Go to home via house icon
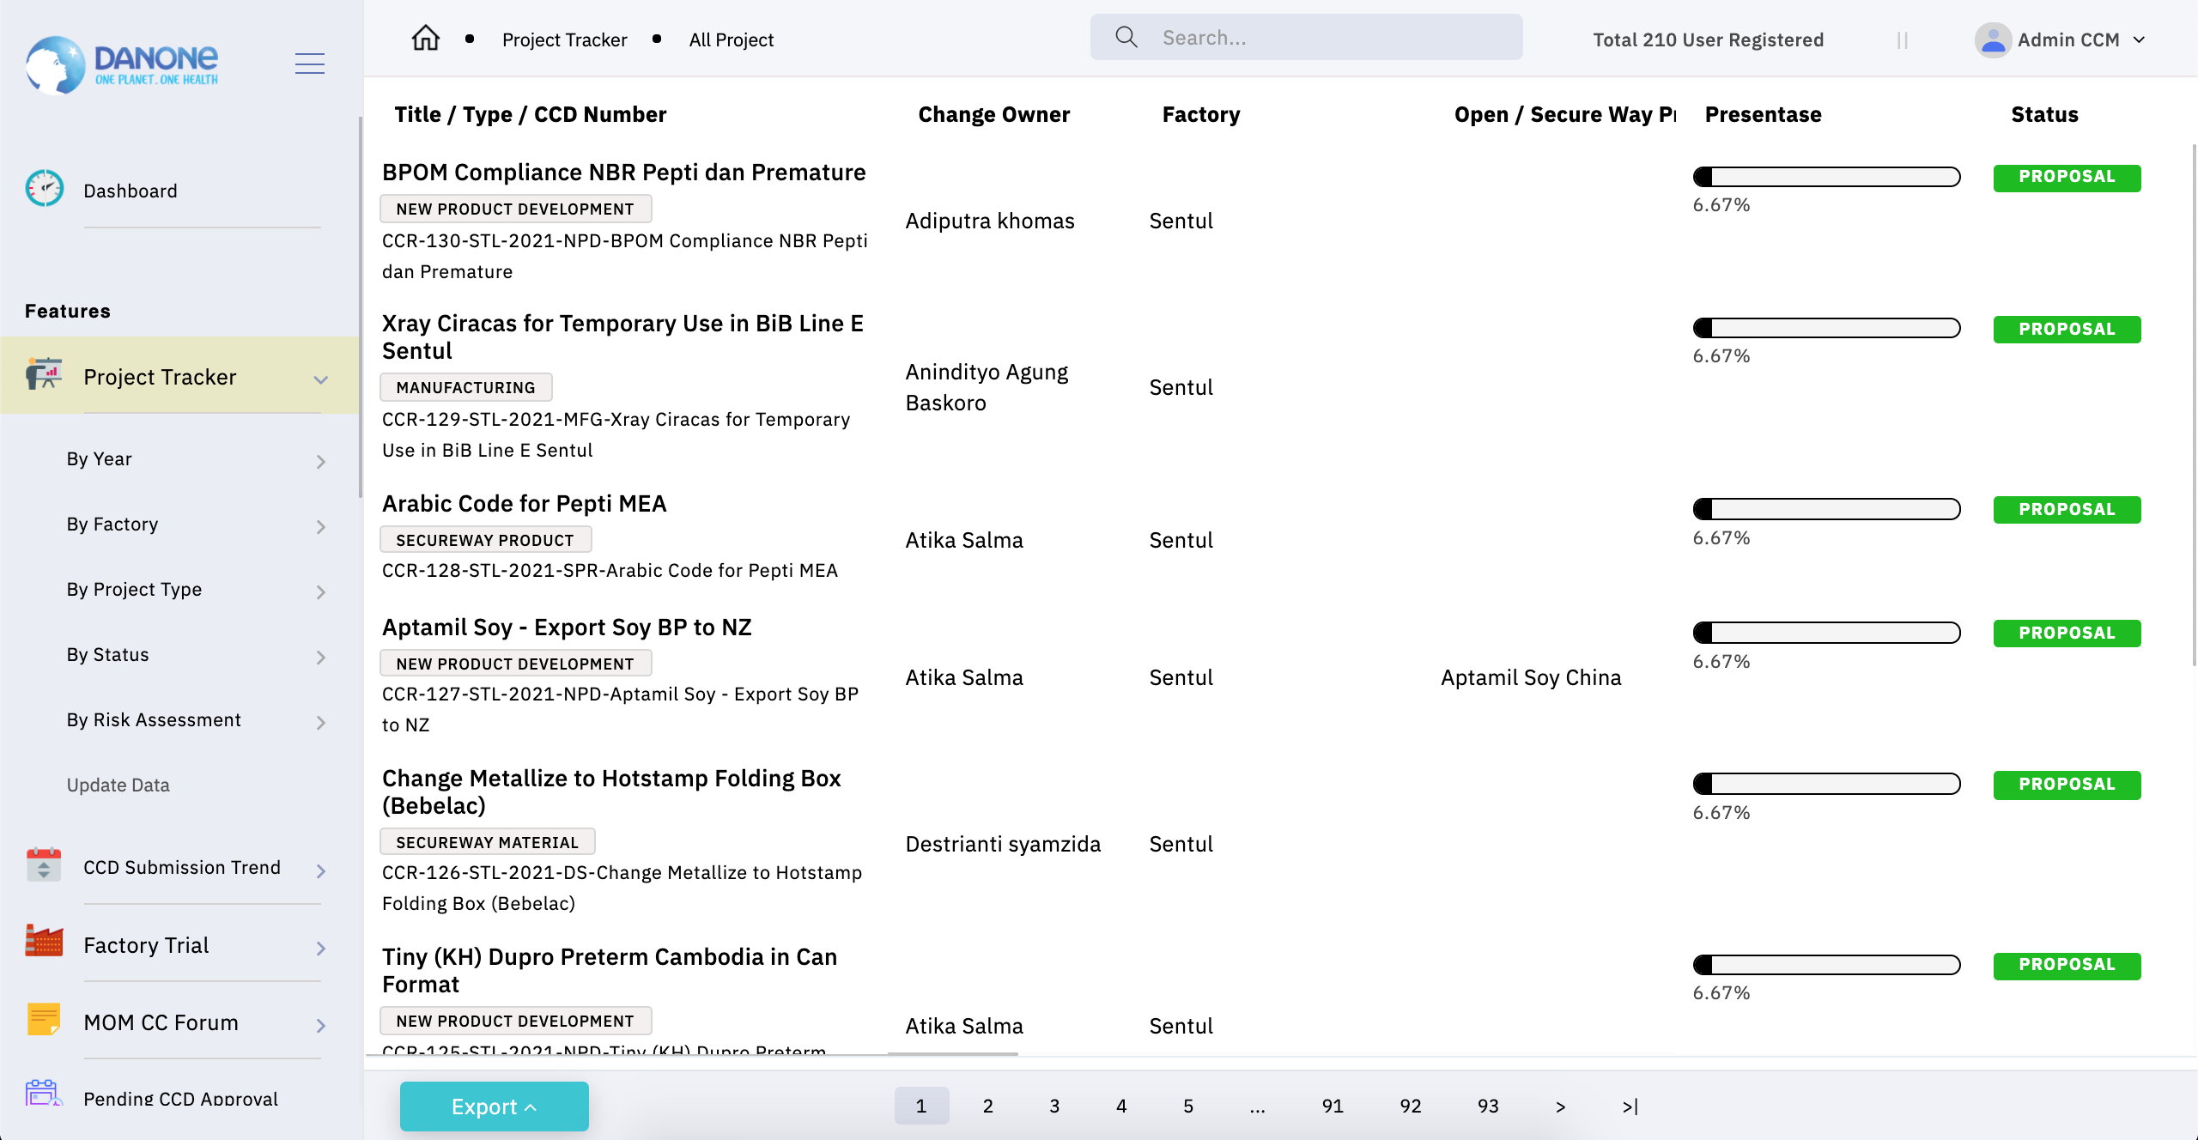Viewport: 2198px width, 1140px height. coord(425,39)
